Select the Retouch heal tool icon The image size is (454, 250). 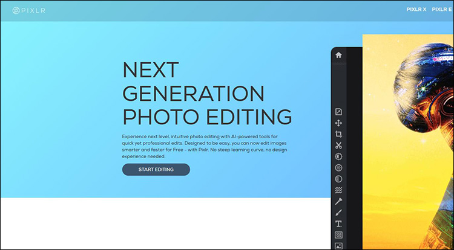click(x=339, y=202)
